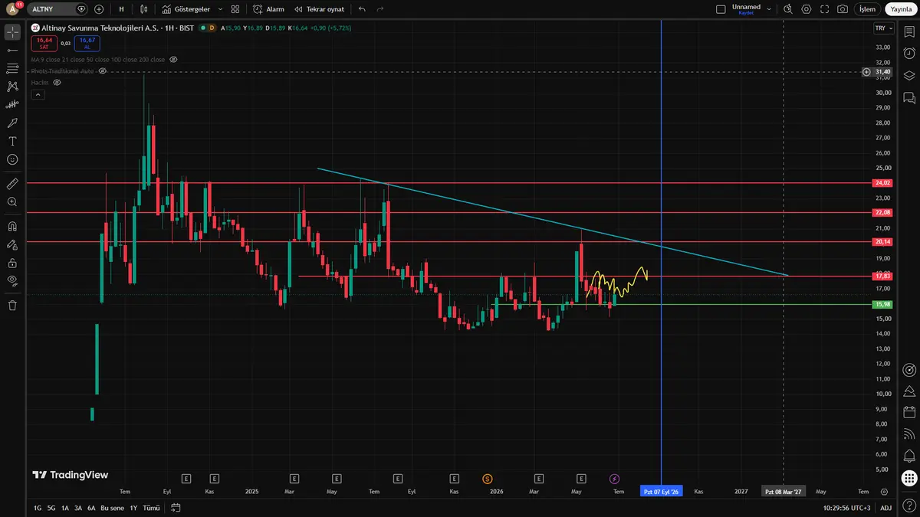Screen dimensions: 920x517
Task: Open time axis settings gear icon
Action: click(884, 492)
